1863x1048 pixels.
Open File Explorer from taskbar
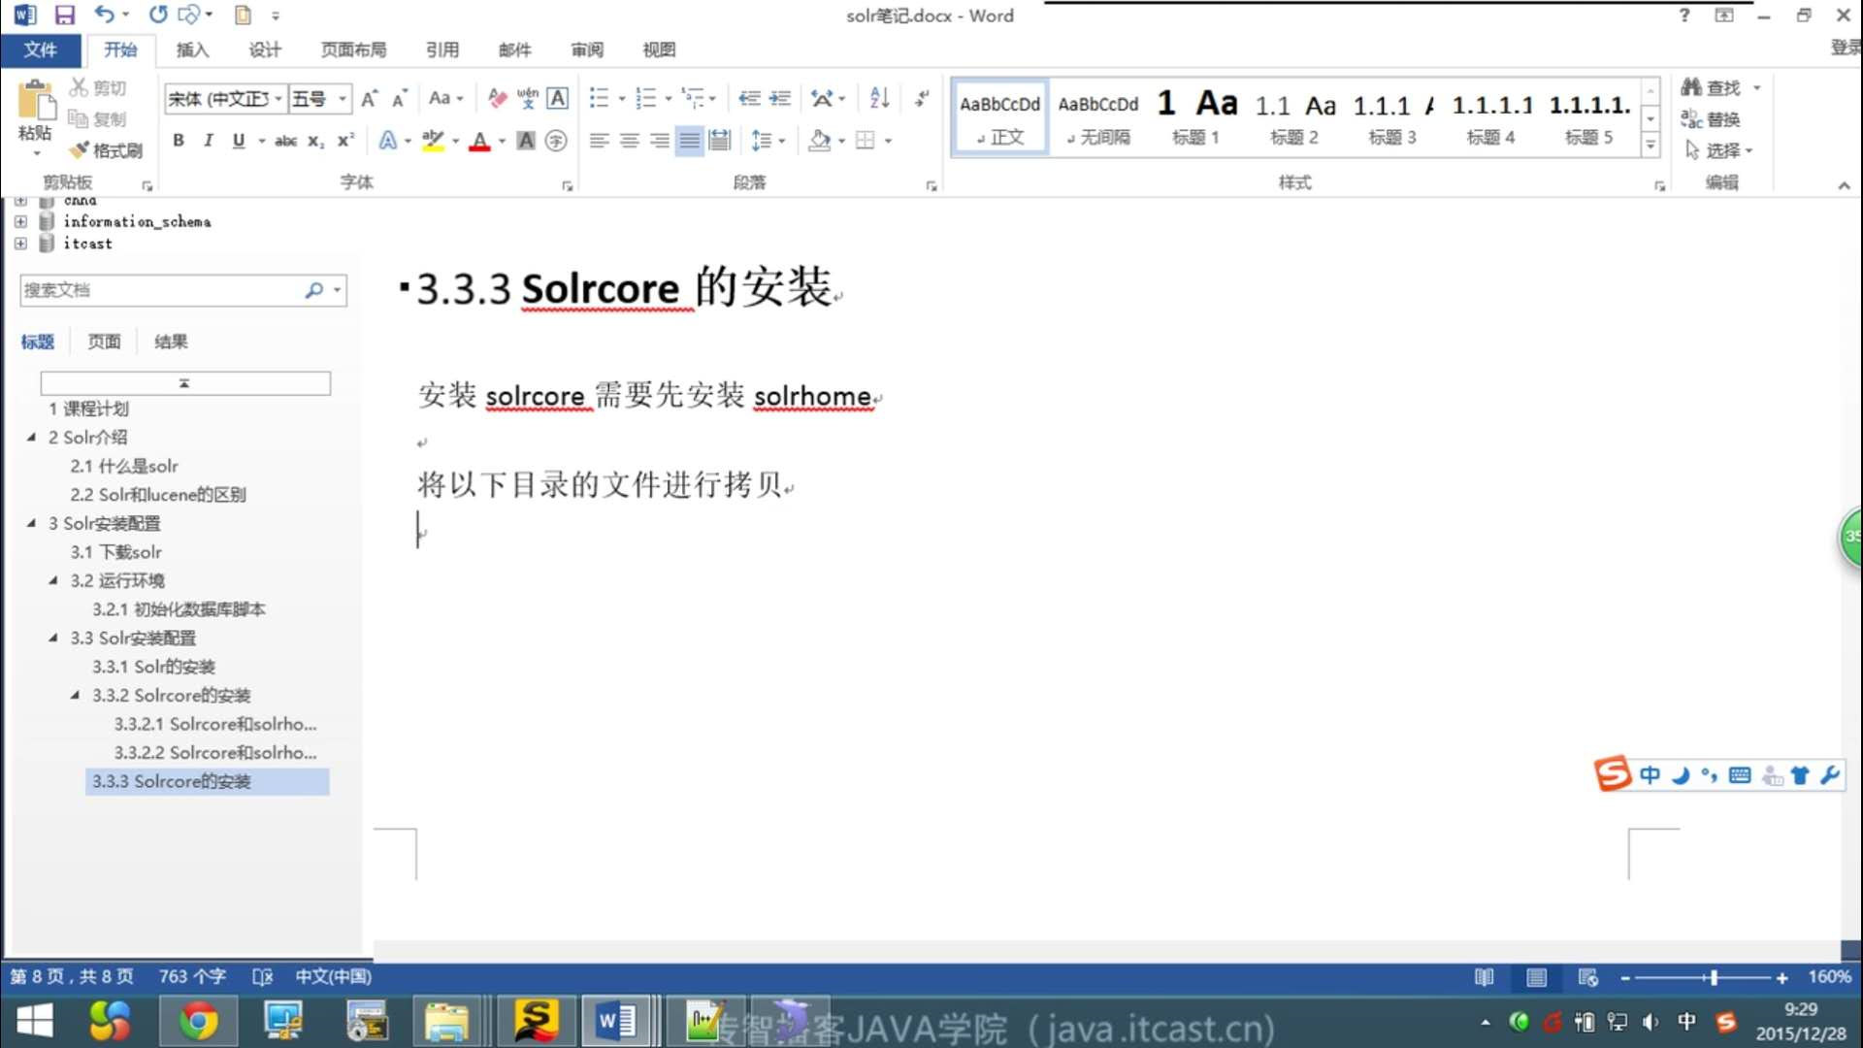(x=446, y=1022)
